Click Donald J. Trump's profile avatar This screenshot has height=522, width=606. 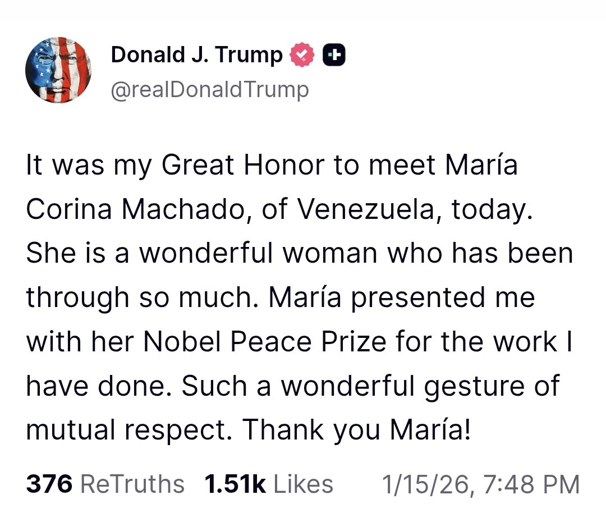coord(58,70)
